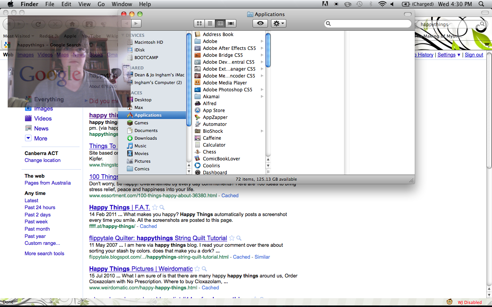The height and width of the screenshot is (307, 492).
Task: Switch Finder to icon view
Action: [199, 23]
